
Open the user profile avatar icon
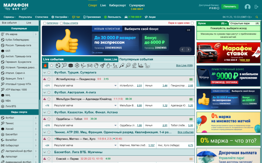point(247,7)
